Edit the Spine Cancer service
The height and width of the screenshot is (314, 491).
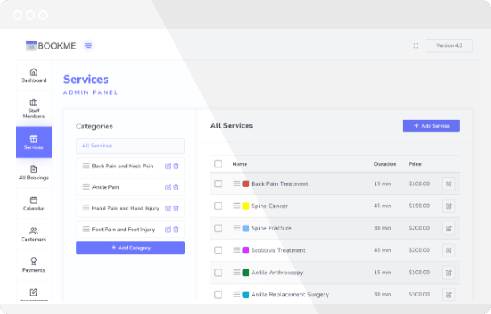(x=449, y=206)
